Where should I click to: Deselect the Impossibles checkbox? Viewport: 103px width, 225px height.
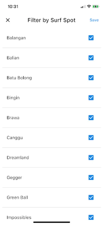coord(91,217)
